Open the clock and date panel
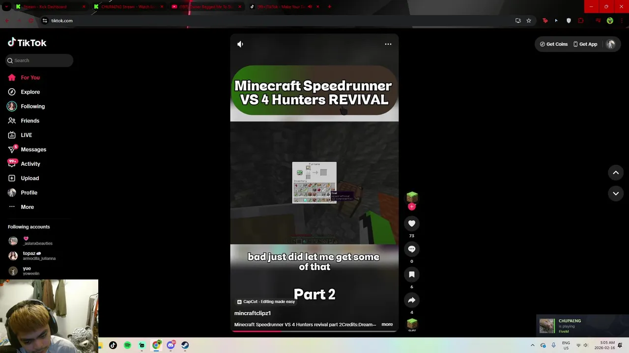The height and width of the screenshot is (353, 629). pyautogui.click(x=604, y=345)
